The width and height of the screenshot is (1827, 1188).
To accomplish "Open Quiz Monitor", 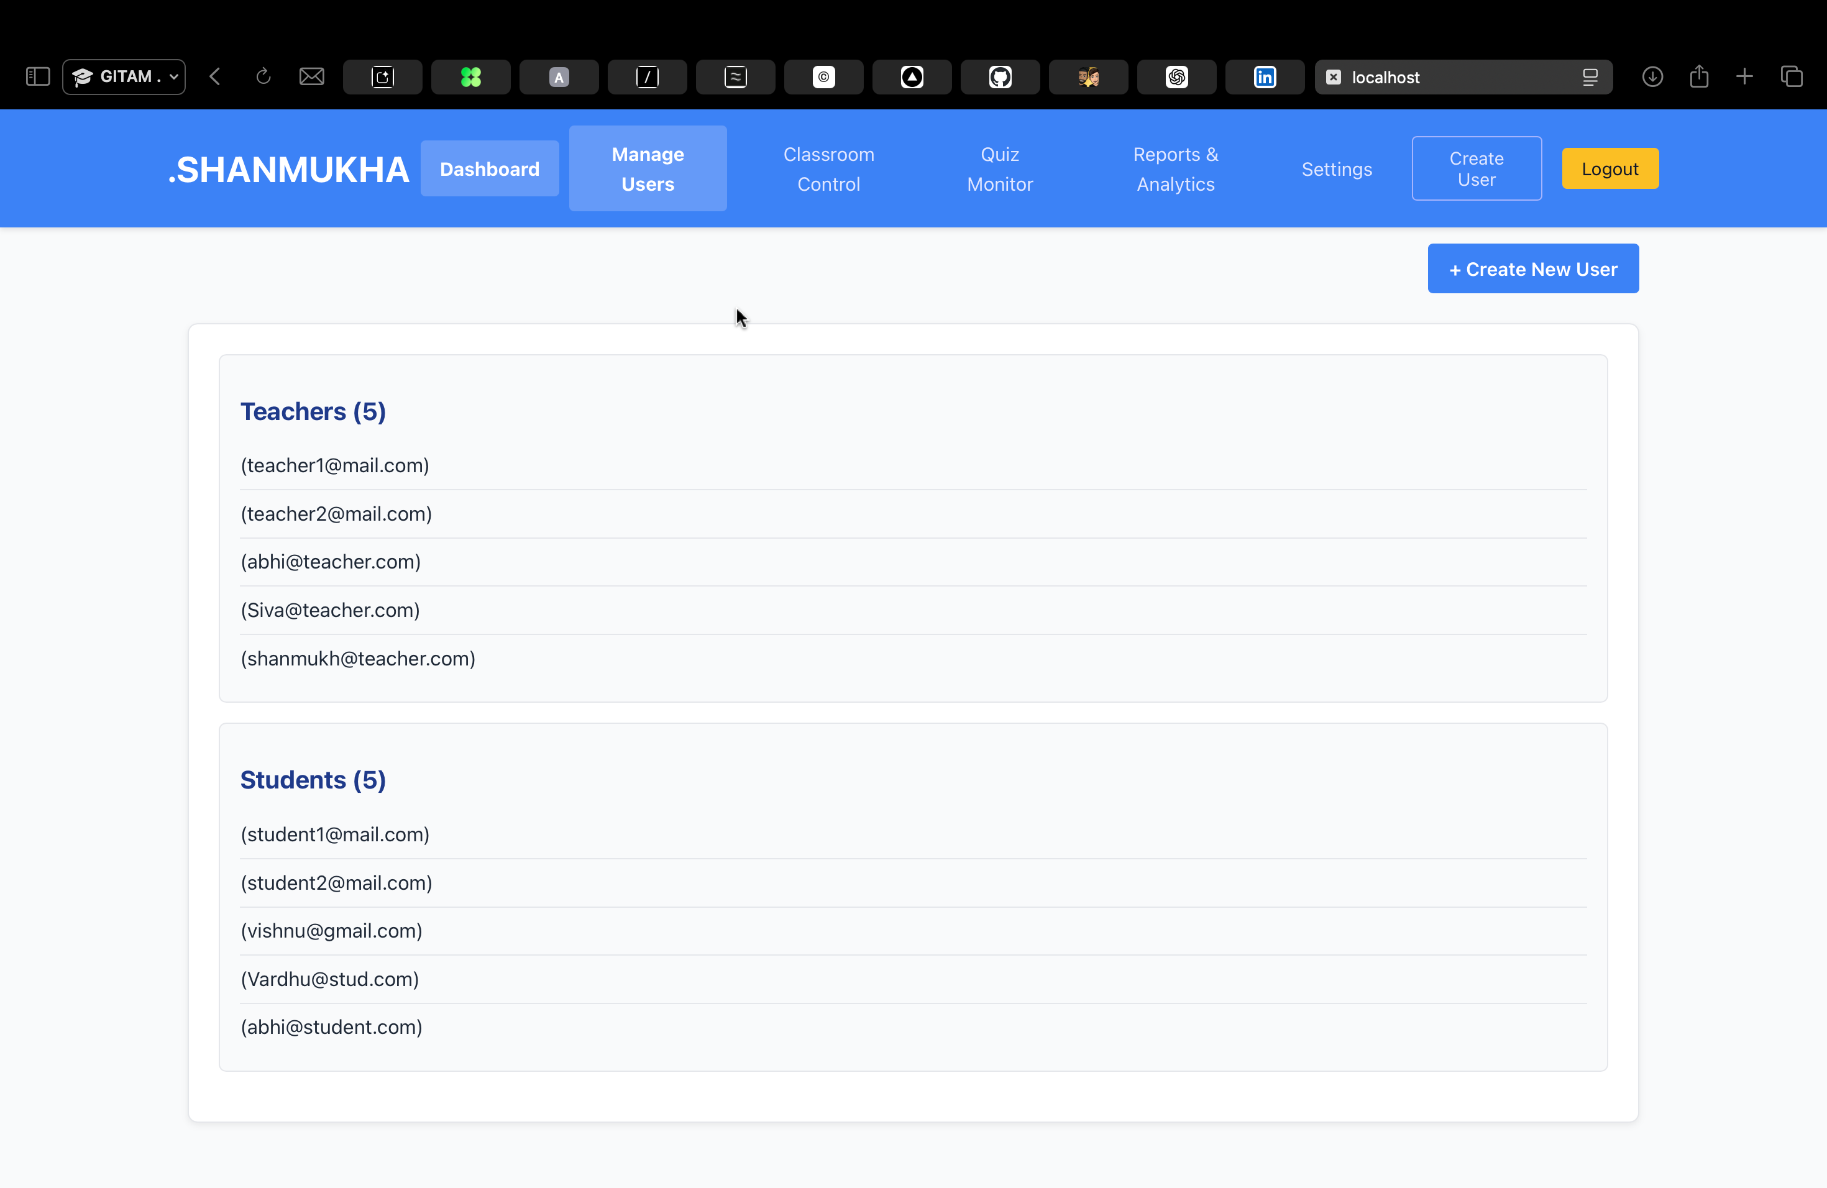I will [x=999, y=168].
